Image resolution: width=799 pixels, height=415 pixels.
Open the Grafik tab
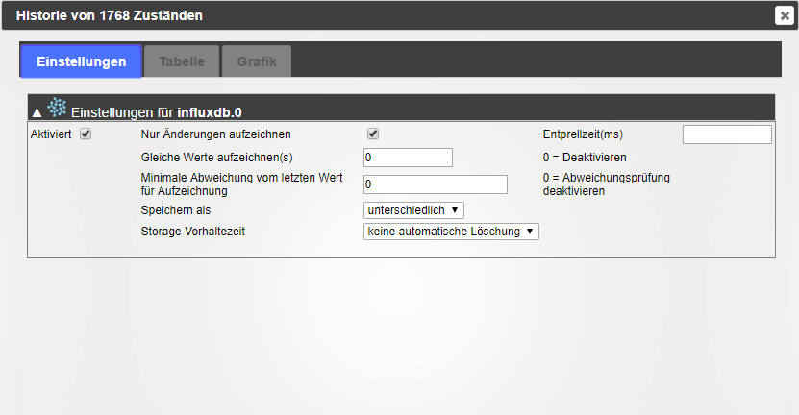coord(257,61)
